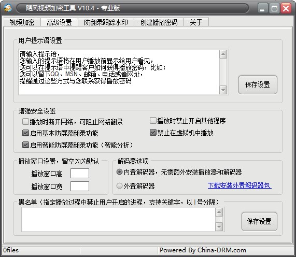The width and height of the screenshot is (296, 257).
Task: Select 外置解码器 radio button
Action: click(x=120, y=186)
